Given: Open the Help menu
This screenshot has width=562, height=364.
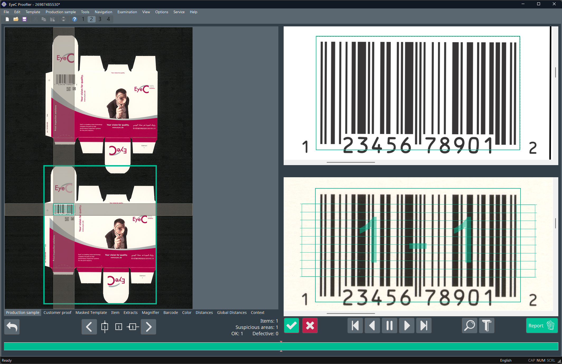Looking at the screenshot, I should click(x=194, y=12).
